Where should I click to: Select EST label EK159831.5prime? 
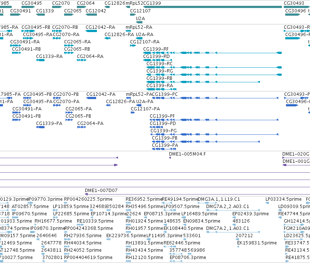point(257,243)
